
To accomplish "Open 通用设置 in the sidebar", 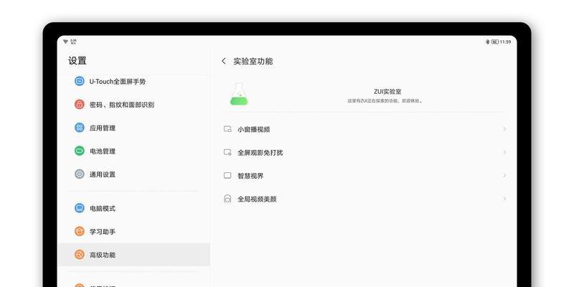I will click(134, 174).
